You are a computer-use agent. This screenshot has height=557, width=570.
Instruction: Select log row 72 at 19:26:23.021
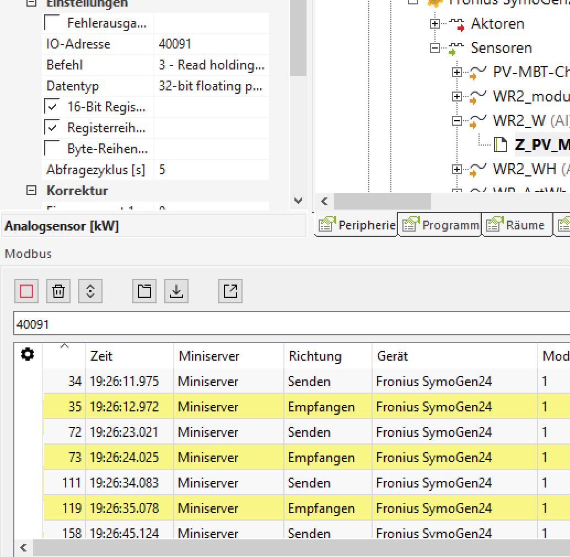[x=307, y=432]
